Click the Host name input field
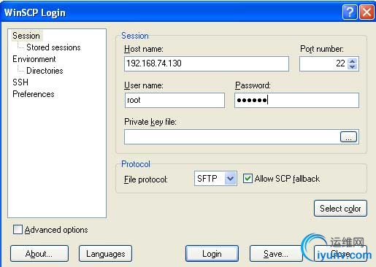 point(207,63)
